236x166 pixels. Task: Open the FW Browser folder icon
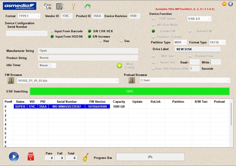tap(11, 80)
